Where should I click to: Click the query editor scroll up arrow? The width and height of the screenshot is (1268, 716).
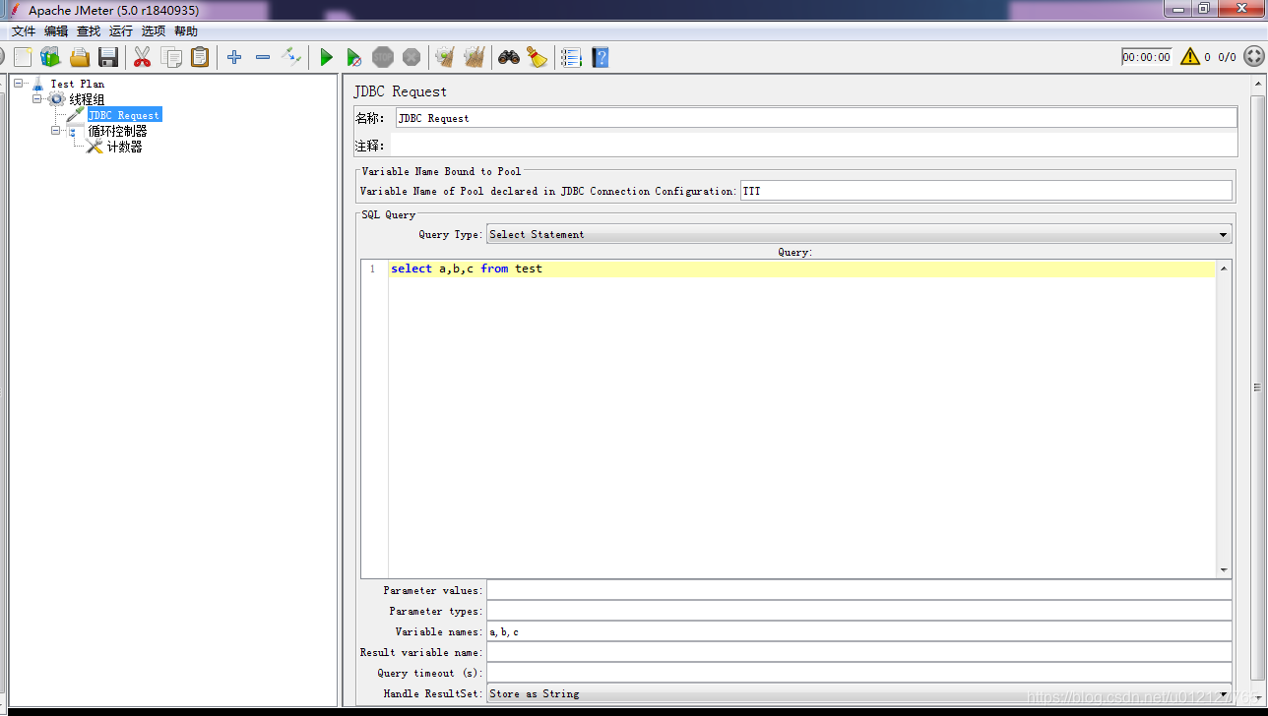(1224, 268)
